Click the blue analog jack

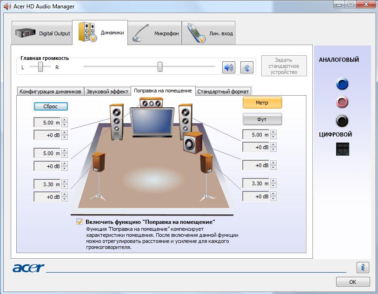click(342, 84)
